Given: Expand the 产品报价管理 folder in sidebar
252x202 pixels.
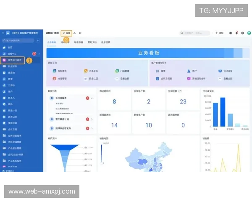Looking at the screenshot, I should pyautogui.click(x=12, y=148).
